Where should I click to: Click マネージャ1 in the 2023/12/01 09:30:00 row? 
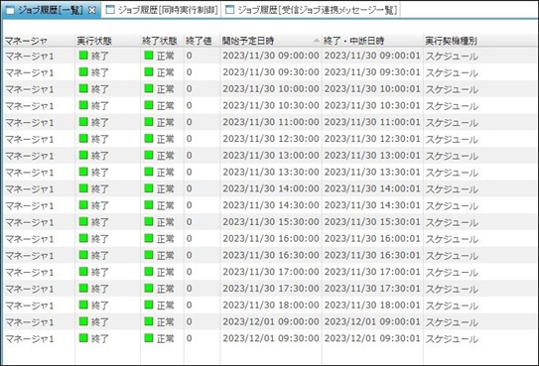(x=30, y=339)
